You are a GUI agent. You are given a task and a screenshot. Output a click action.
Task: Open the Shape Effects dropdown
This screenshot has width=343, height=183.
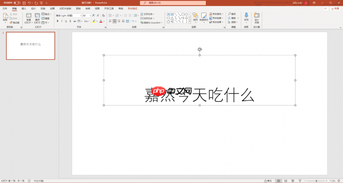216,22
